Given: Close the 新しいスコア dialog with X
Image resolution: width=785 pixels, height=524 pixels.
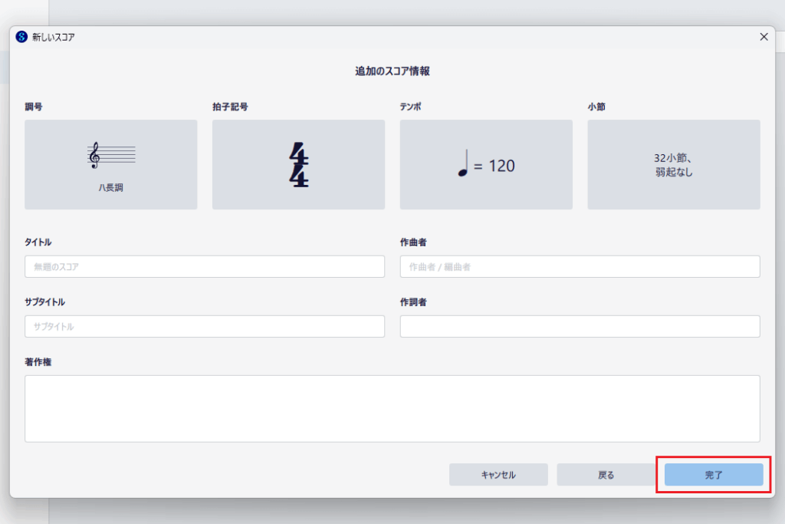Looking at the screenshot, I should (x=764, y=37).
